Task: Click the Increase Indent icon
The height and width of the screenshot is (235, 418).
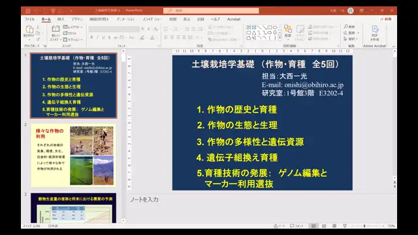Action: pos(193,29)
